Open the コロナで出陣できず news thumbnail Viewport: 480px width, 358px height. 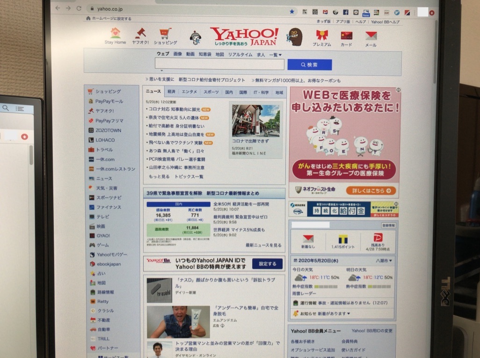256,120
